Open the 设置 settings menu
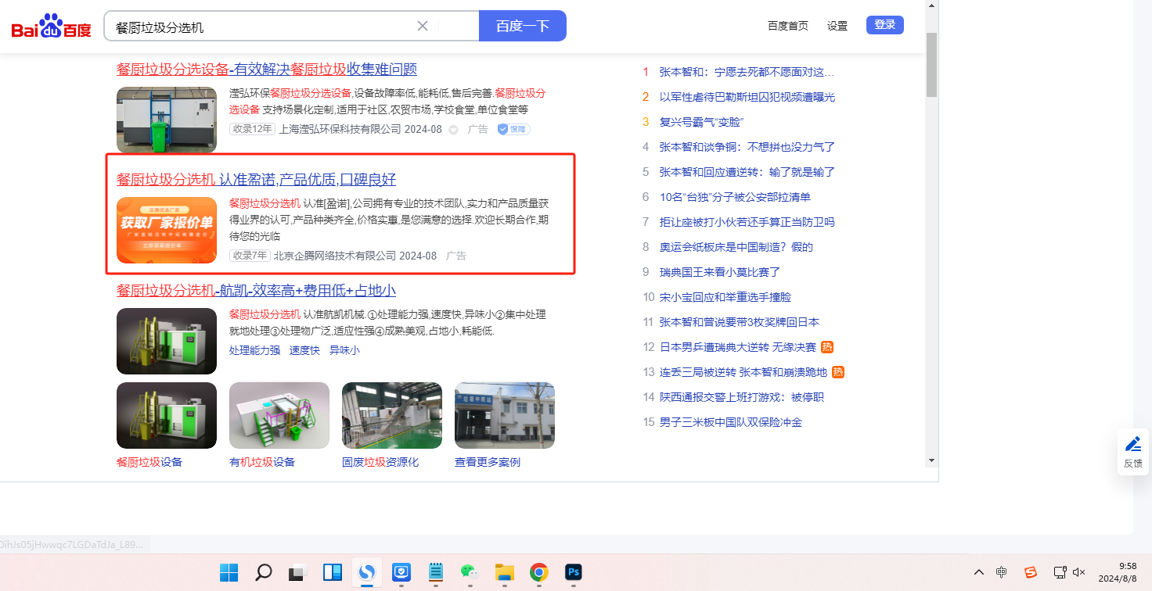1152x591 pixels. tap(837, 26)
